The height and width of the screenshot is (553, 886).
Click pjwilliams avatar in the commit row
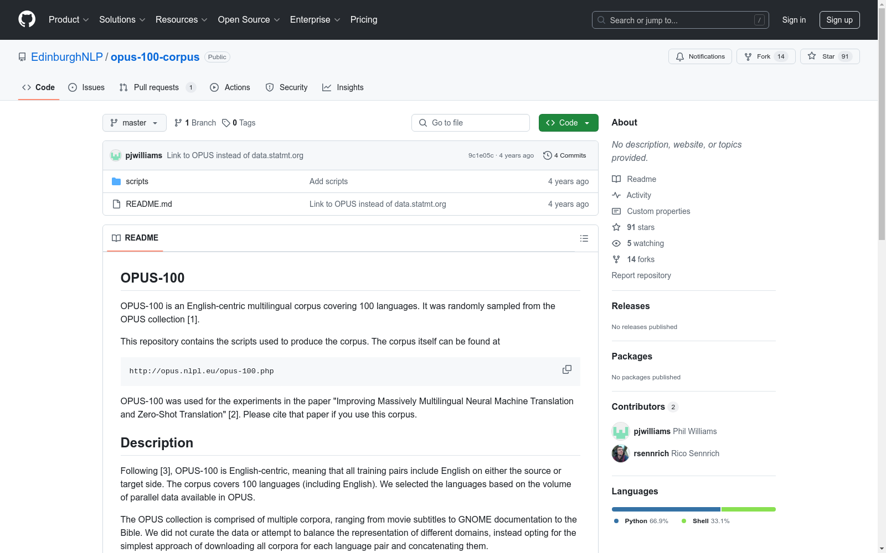(x=116, y=155)
